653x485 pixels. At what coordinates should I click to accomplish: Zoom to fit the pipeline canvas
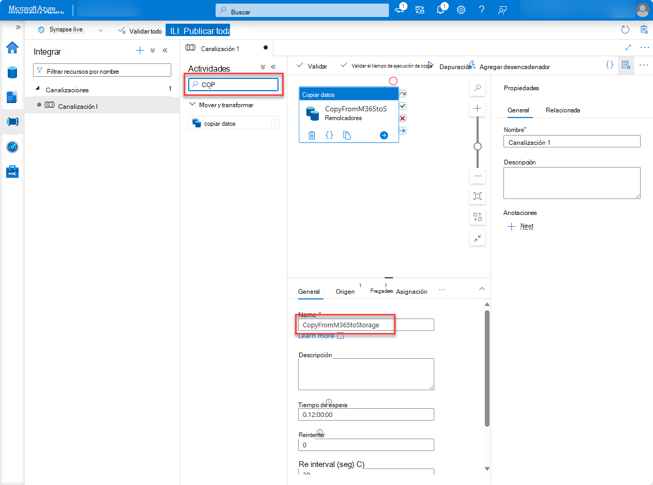tap(477, 196)
